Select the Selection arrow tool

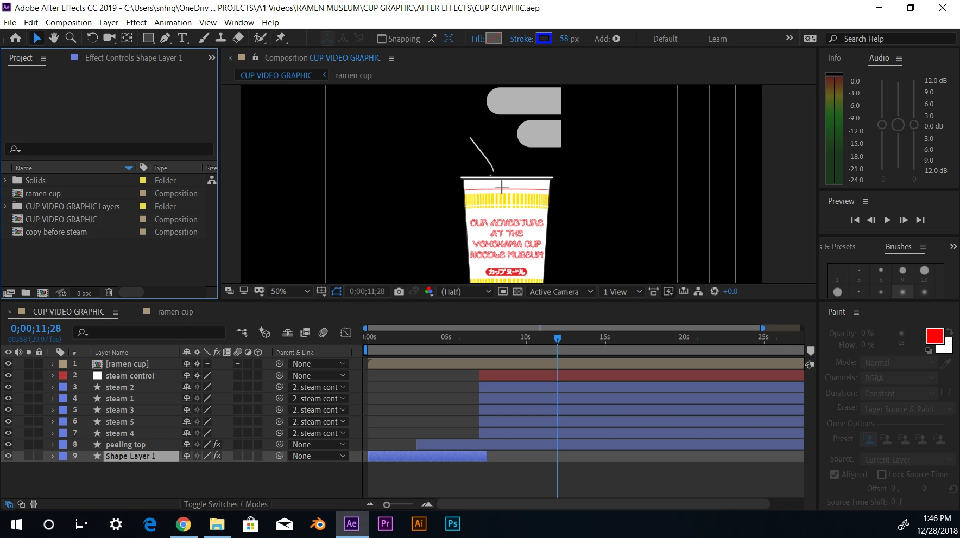(x=37, y=38)
